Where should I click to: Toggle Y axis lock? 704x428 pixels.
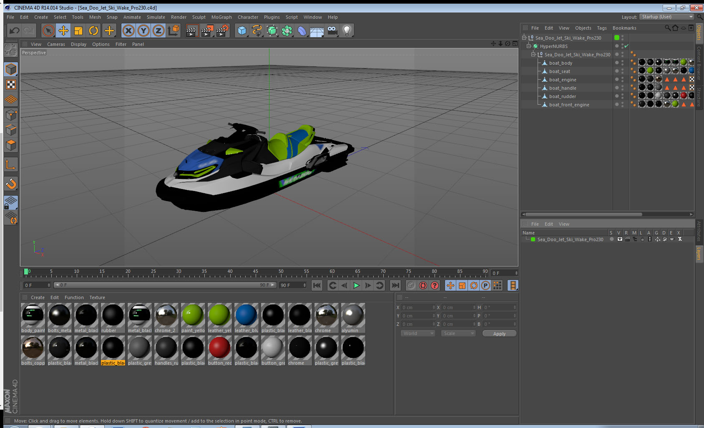pos(143,30)
